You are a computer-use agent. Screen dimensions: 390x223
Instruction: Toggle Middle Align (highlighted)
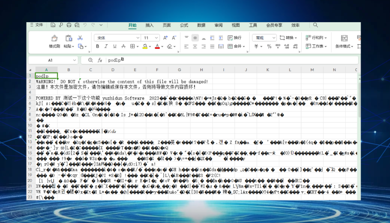pos(195,38)
